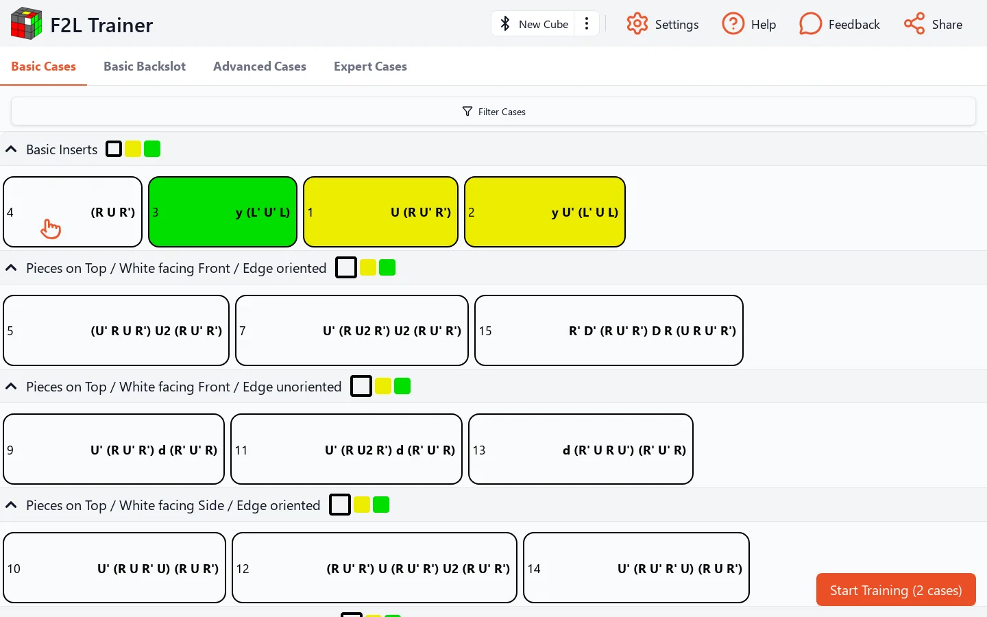Click the filter funnel icon
The height and width of the screenshot is (617, 987).
pyautogui.click(x=467, y=112)
